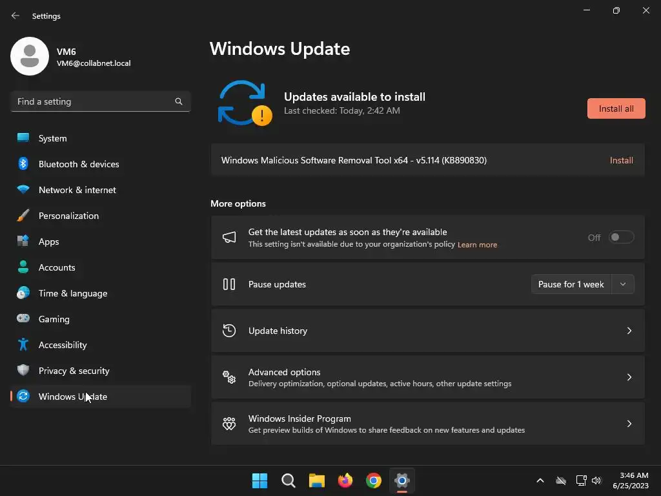
Task: Select Personalization category
Action: pyautogui.click(x=101, y=215)
